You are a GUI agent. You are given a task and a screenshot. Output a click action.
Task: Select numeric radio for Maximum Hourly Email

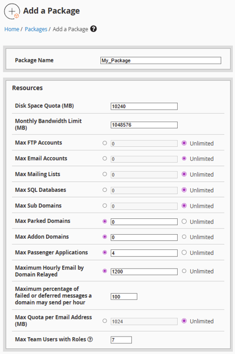pyautogui.click(x=104, y=271)
